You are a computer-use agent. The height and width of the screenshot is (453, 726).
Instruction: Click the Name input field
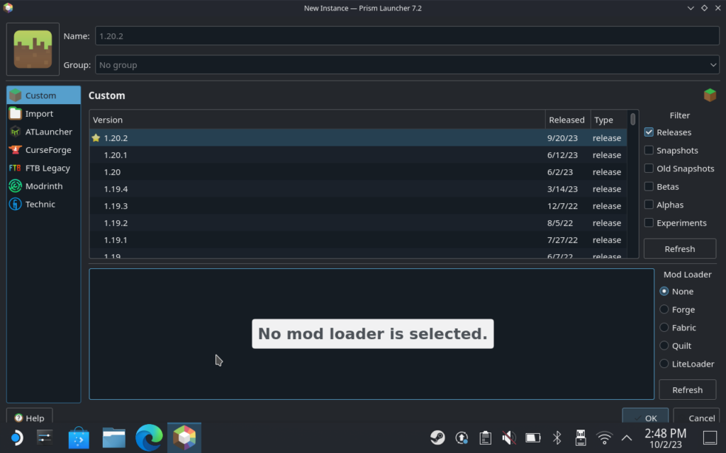[407, 36]
